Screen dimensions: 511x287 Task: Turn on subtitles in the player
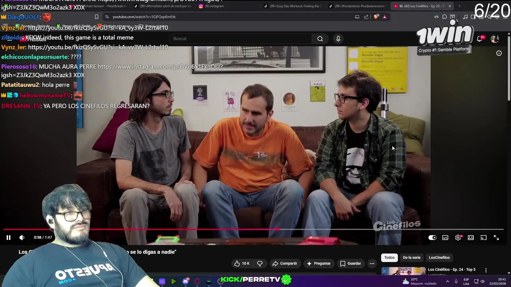click(x=445, y=238)
